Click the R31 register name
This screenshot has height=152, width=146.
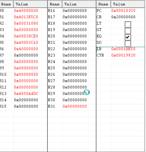[x=51, y=106]
